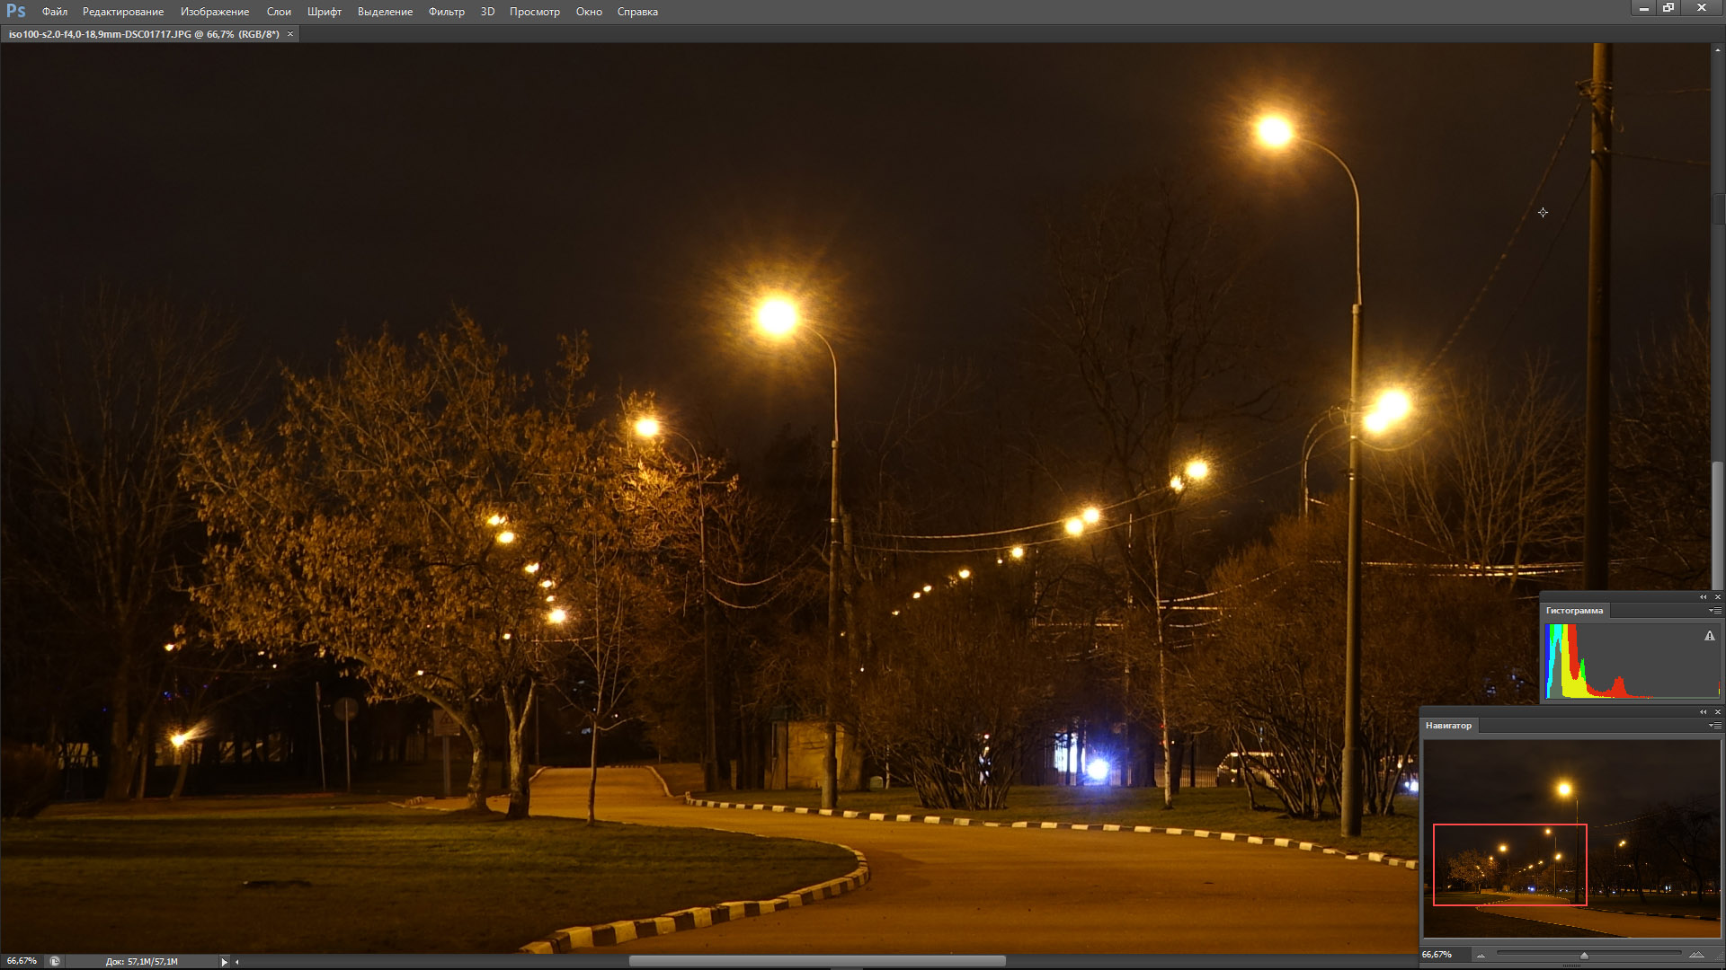The image size is (1726, 970).
Task: Click the Navigator zoom percentage field
Action: pos(1437,955)
